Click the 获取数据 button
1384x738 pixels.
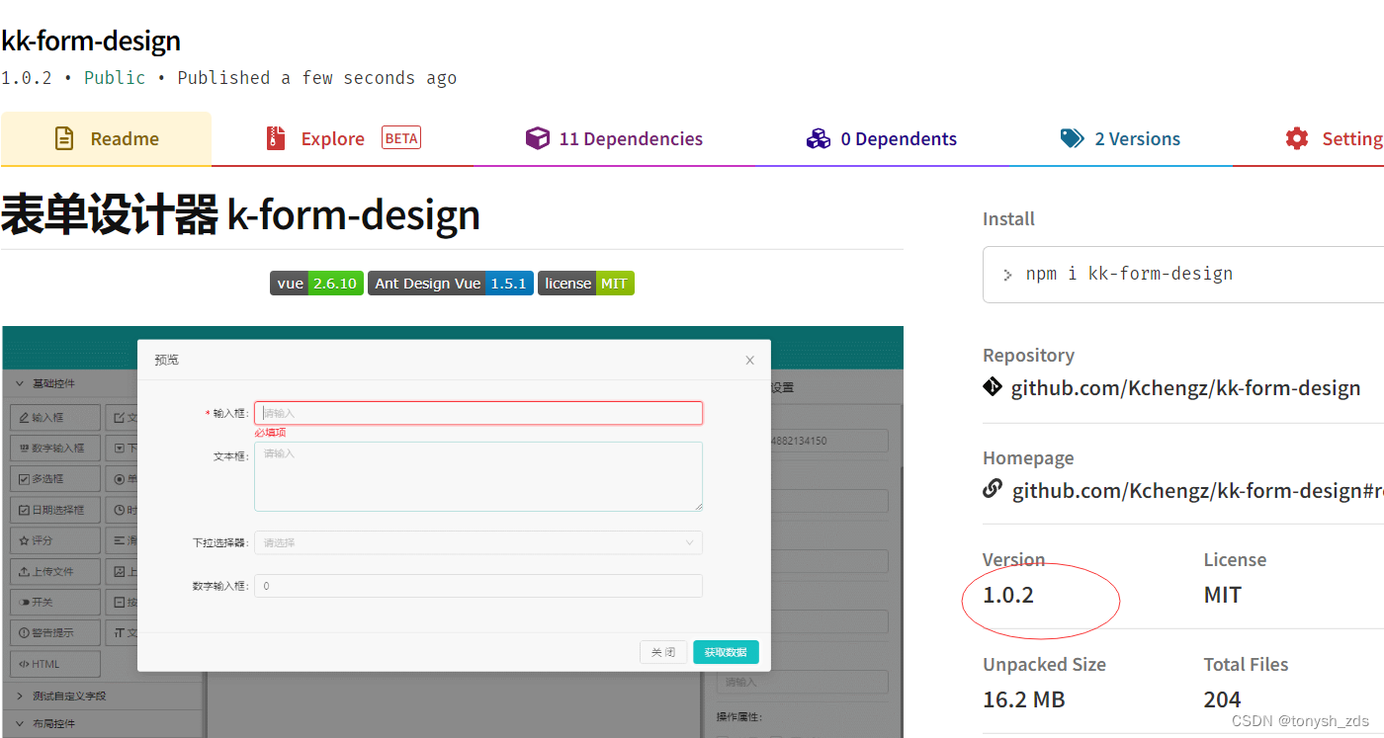pyautogui.click(x=726, y=652)
